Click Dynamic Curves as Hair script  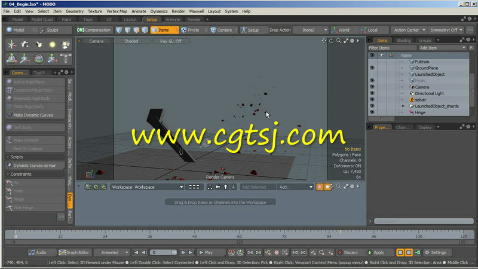(35, 166)
